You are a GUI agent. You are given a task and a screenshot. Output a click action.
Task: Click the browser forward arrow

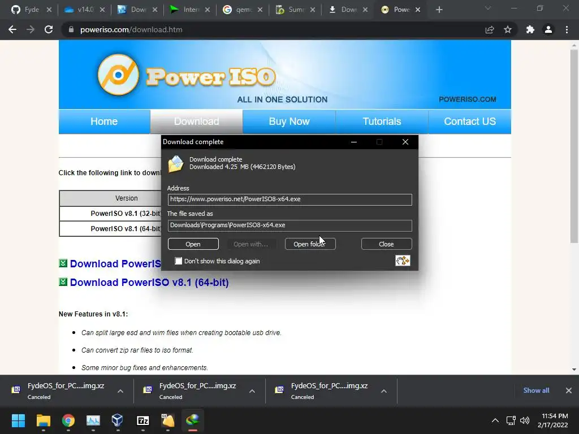31,29
